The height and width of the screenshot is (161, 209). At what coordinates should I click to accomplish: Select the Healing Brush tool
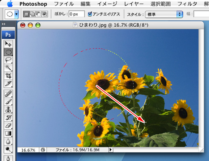8,94
